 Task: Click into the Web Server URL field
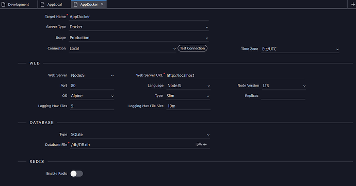click(236, 75)
